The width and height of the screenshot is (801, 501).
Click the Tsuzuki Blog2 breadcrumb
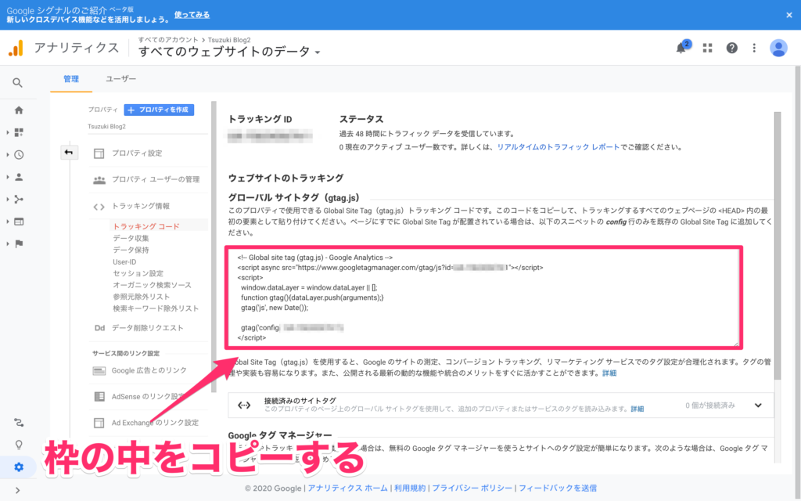coord(229,40)
